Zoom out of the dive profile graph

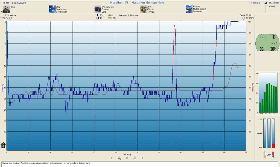click(135, 158)
